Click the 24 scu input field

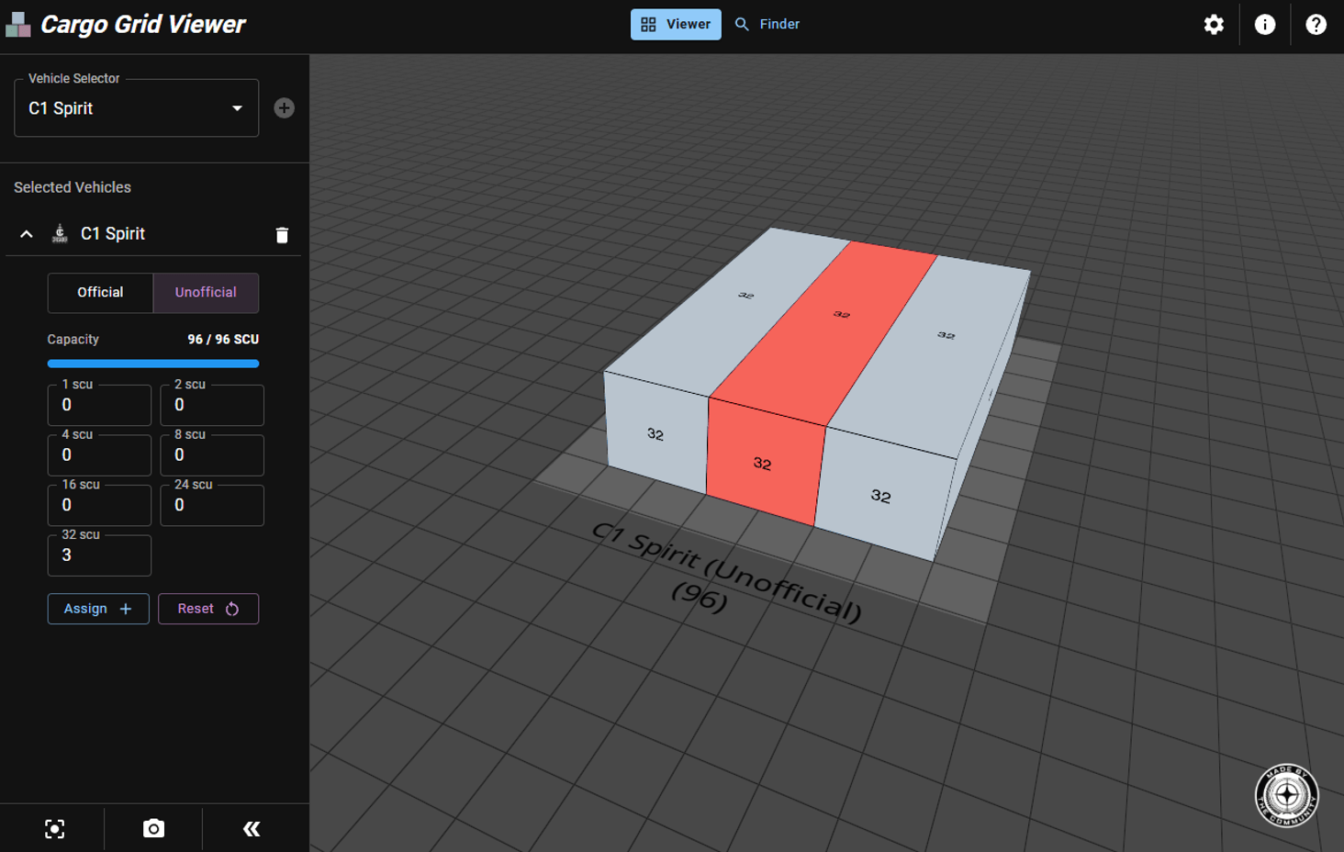(212, 505)
